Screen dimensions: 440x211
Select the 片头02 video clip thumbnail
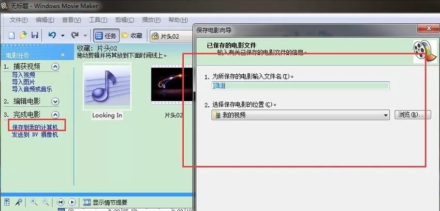pos(172,85)
